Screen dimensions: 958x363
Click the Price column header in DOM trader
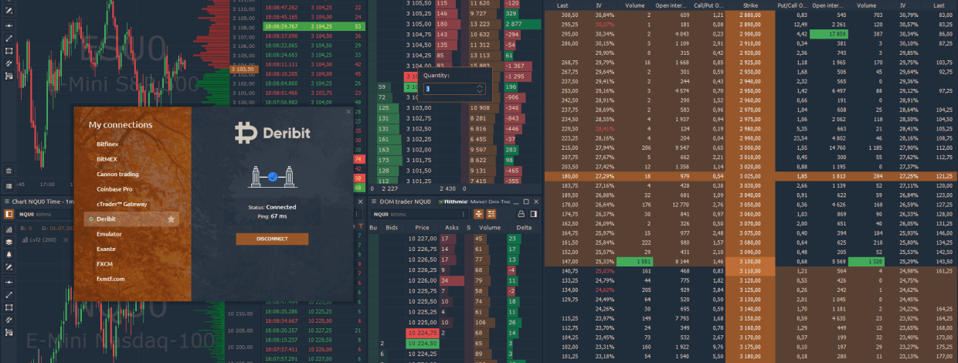[x=422, y=227]
